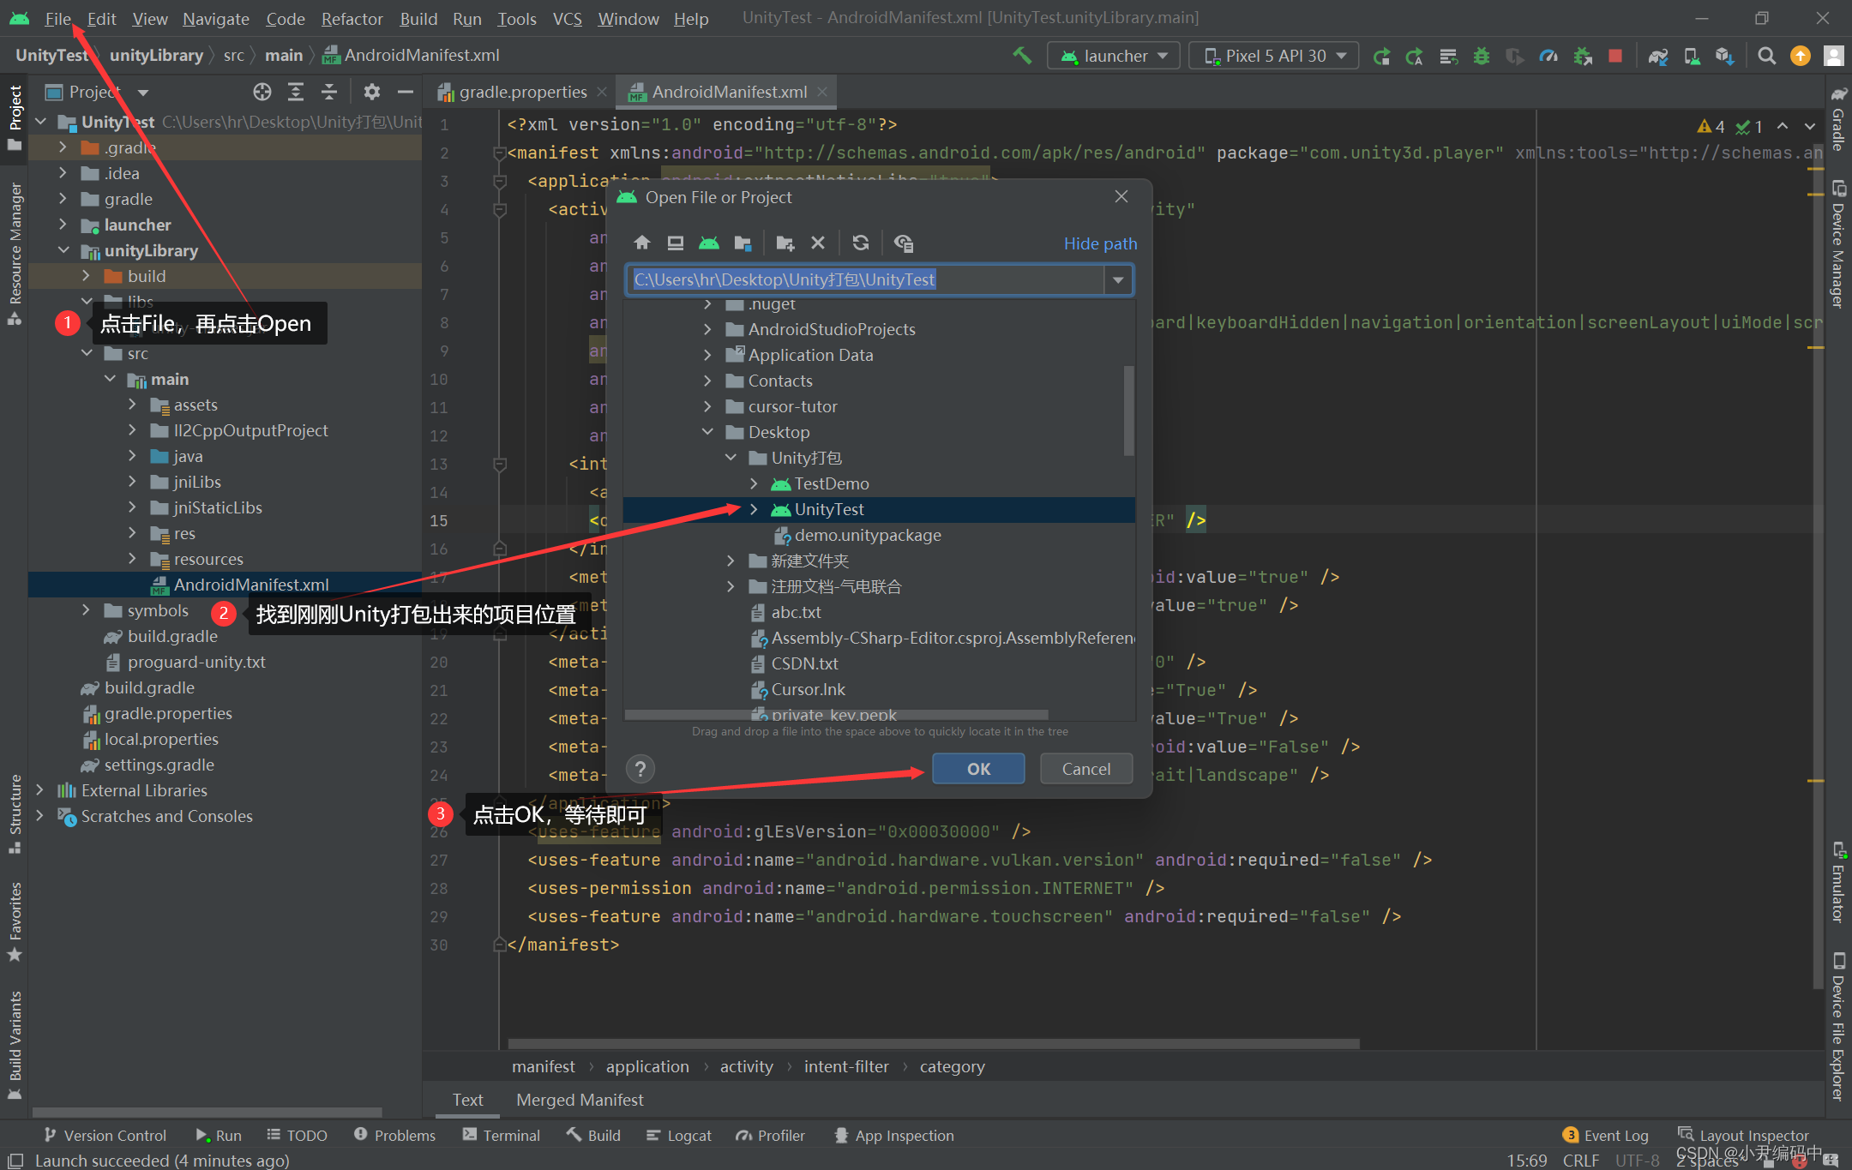Click the help question mark button
Image resolution: width=1852 pixels, height=1170 pixels.
pyautogui.click(x=640, y=769)
